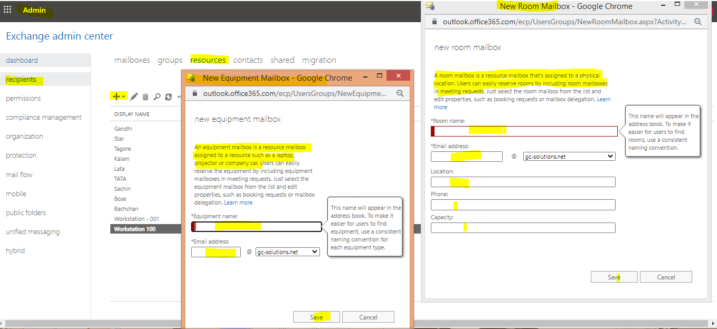Open the Office 365 app launcher grid
The width and height of the screenshot is (717, 329).
click(7, 9)
